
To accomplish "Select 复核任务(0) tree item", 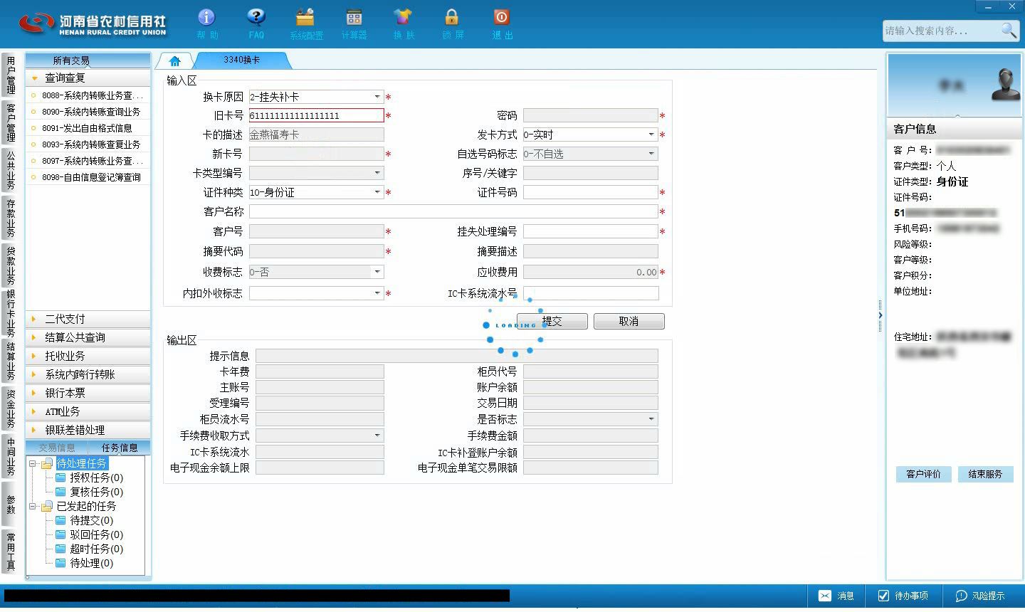I will 96,492.
